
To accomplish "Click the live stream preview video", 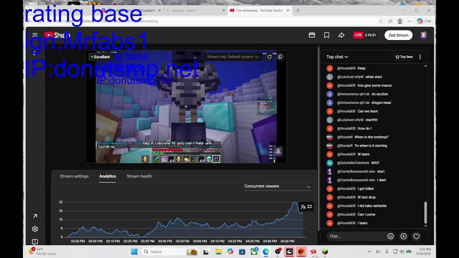I will [186, 107].
